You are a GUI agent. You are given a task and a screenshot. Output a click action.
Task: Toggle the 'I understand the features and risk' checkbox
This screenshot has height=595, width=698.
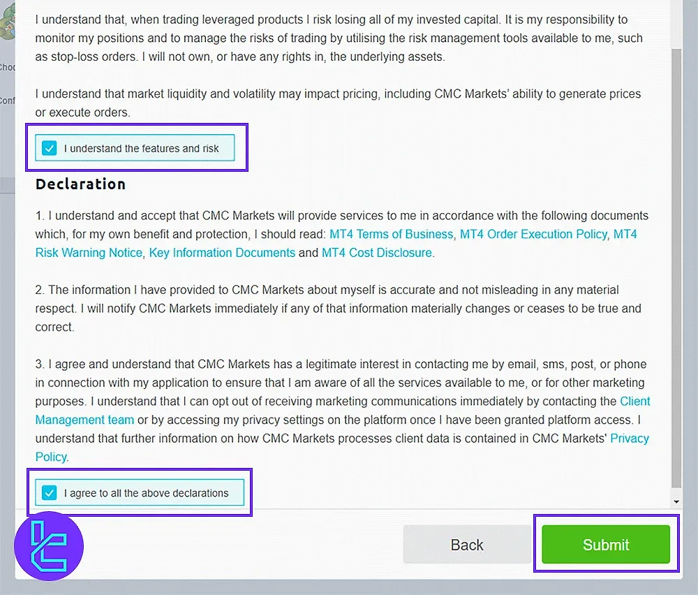click(x=49, y=147)
